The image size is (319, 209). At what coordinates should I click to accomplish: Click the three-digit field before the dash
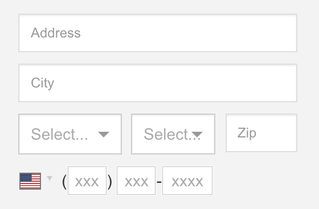click(136, 181)
